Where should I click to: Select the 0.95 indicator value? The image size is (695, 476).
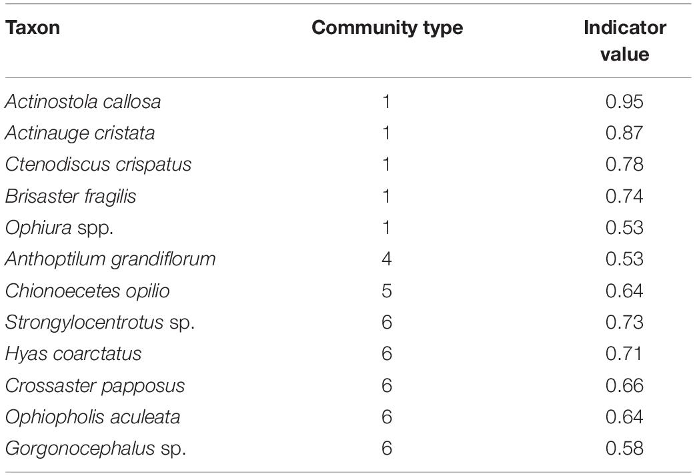[624, 101]
